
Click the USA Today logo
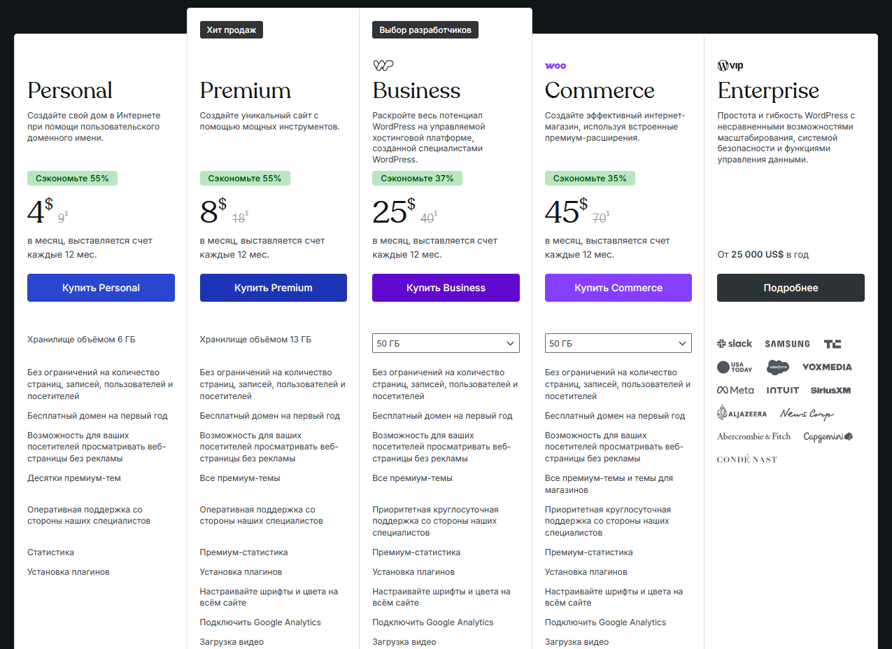734,367
